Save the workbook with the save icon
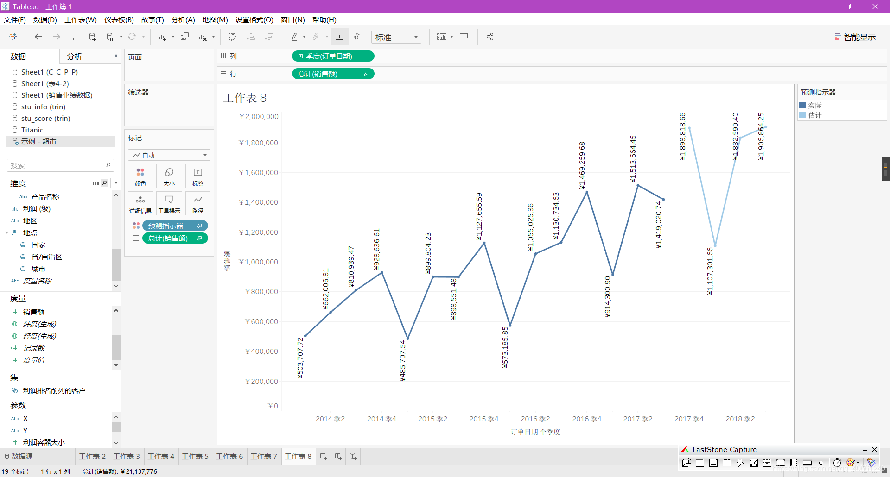The image size is (890, 477). (x=74, y=37)
